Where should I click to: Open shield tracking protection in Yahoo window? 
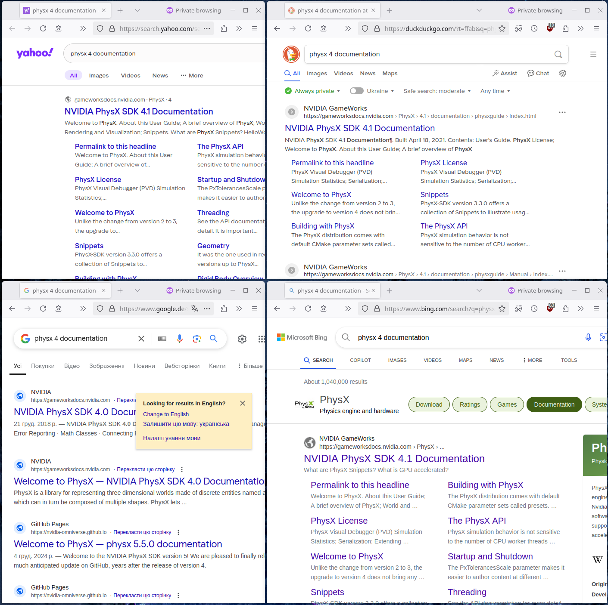tap(100, 28)
